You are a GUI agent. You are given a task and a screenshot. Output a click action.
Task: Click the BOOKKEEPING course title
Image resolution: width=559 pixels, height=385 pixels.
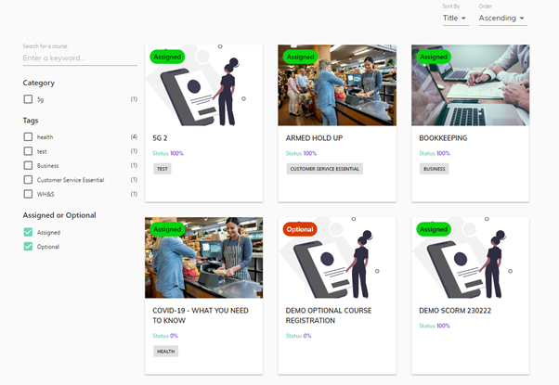pos(443,138)
